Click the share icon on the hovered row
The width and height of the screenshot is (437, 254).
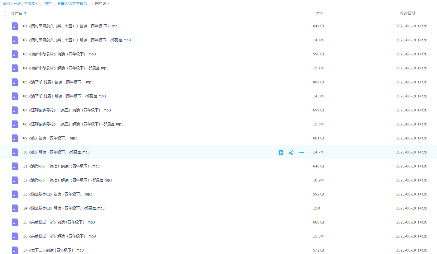(291, 153)
